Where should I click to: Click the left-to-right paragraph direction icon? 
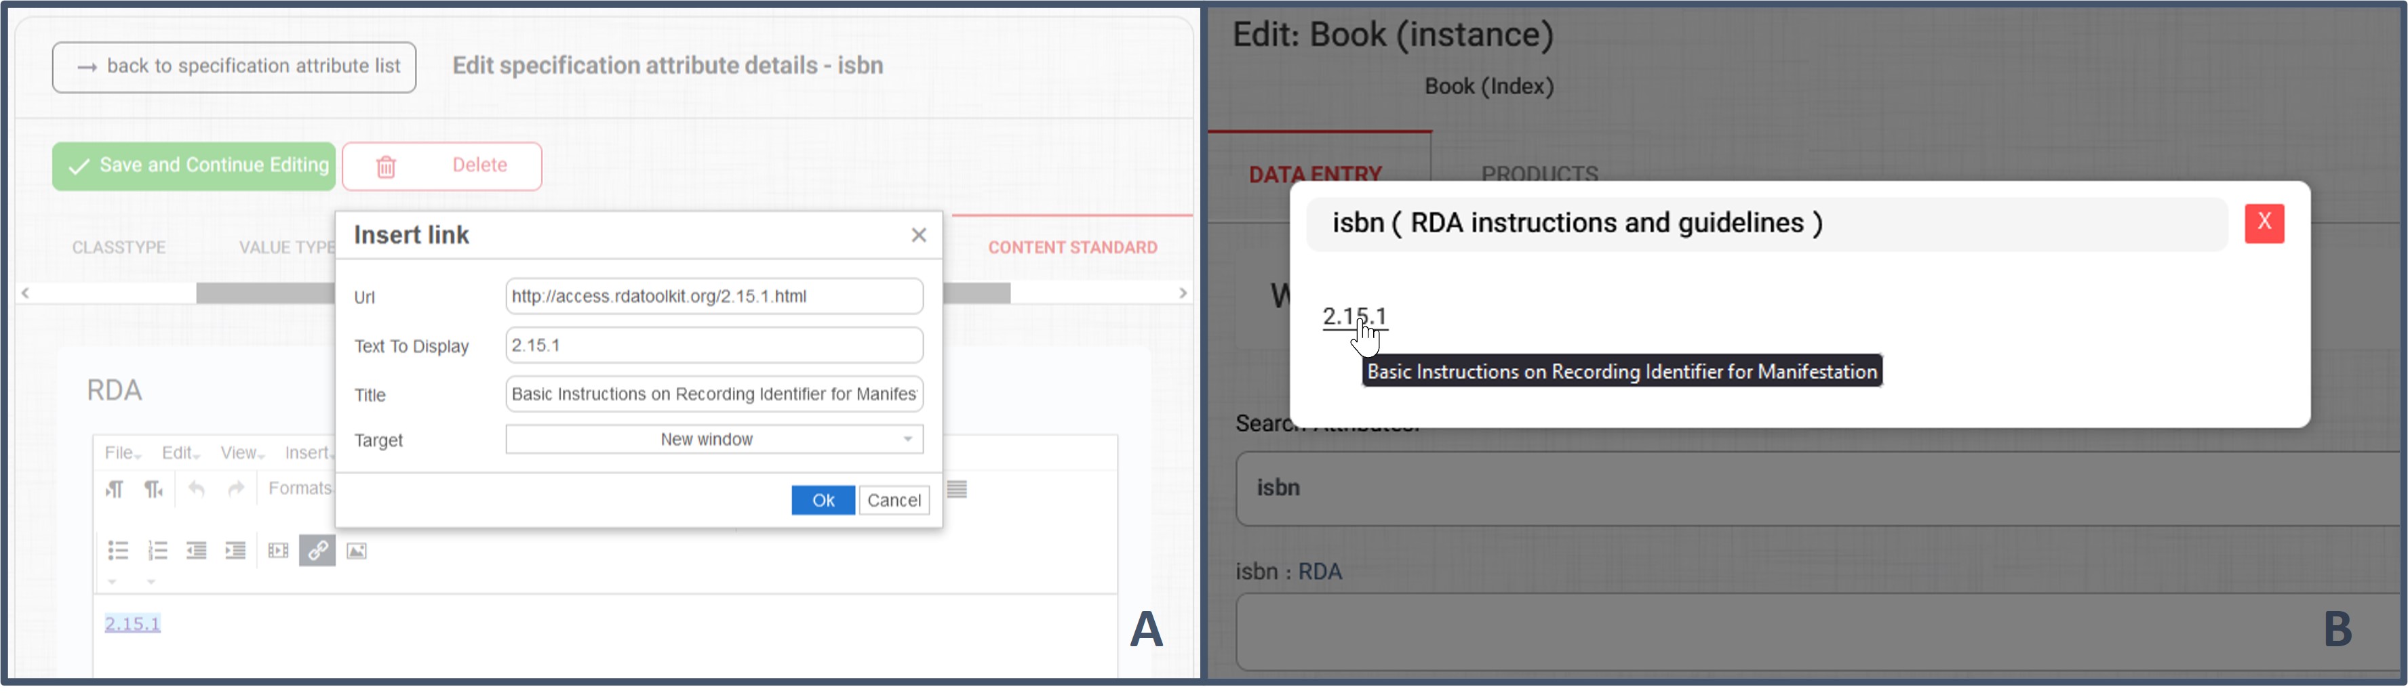point(114,490)
